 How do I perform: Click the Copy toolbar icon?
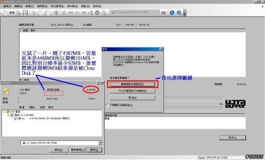click(41, 13)
